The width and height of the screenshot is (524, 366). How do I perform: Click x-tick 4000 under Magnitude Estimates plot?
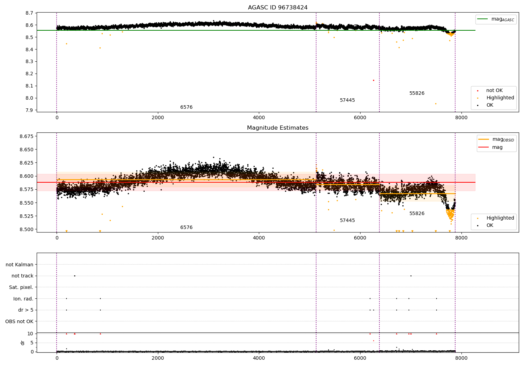(x=259, y=238)
